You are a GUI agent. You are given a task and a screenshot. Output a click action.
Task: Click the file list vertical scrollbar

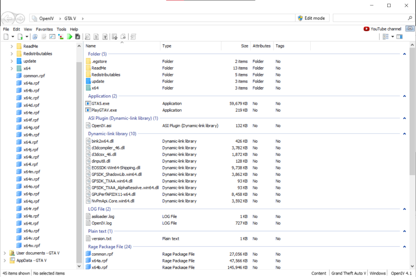(412, 111)
